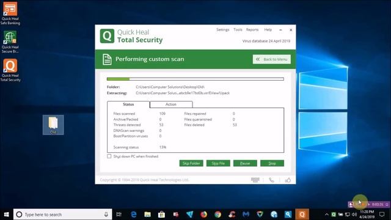Click the Virus database 24 April 2019 text
The width and height of the screenshot is (391, 220).
coord(266,41)
